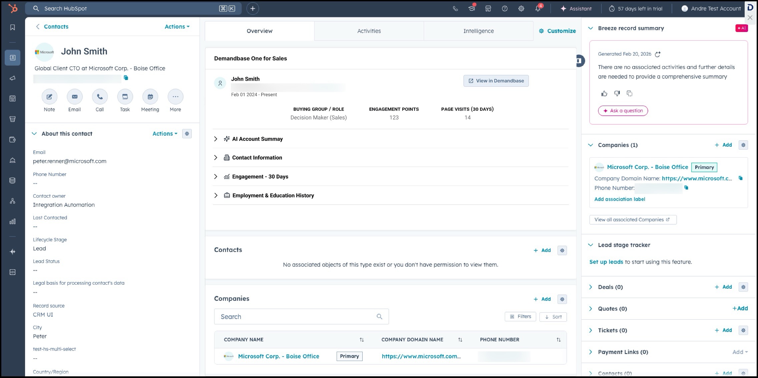The image size is (758, 378).
Task: Switch to the Intelligence tab
Action: point(478,31)
